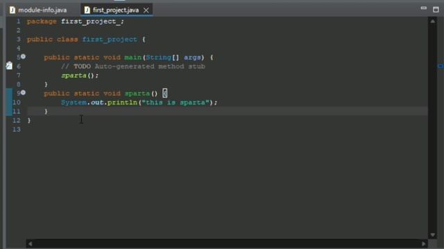Click the 'out' field on line 10
The image size is (444, 249).
[x=97, y=102]
